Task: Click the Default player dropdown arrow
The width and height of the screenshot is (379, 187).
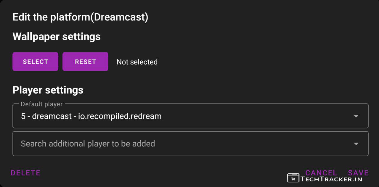Action: [356, 116]
